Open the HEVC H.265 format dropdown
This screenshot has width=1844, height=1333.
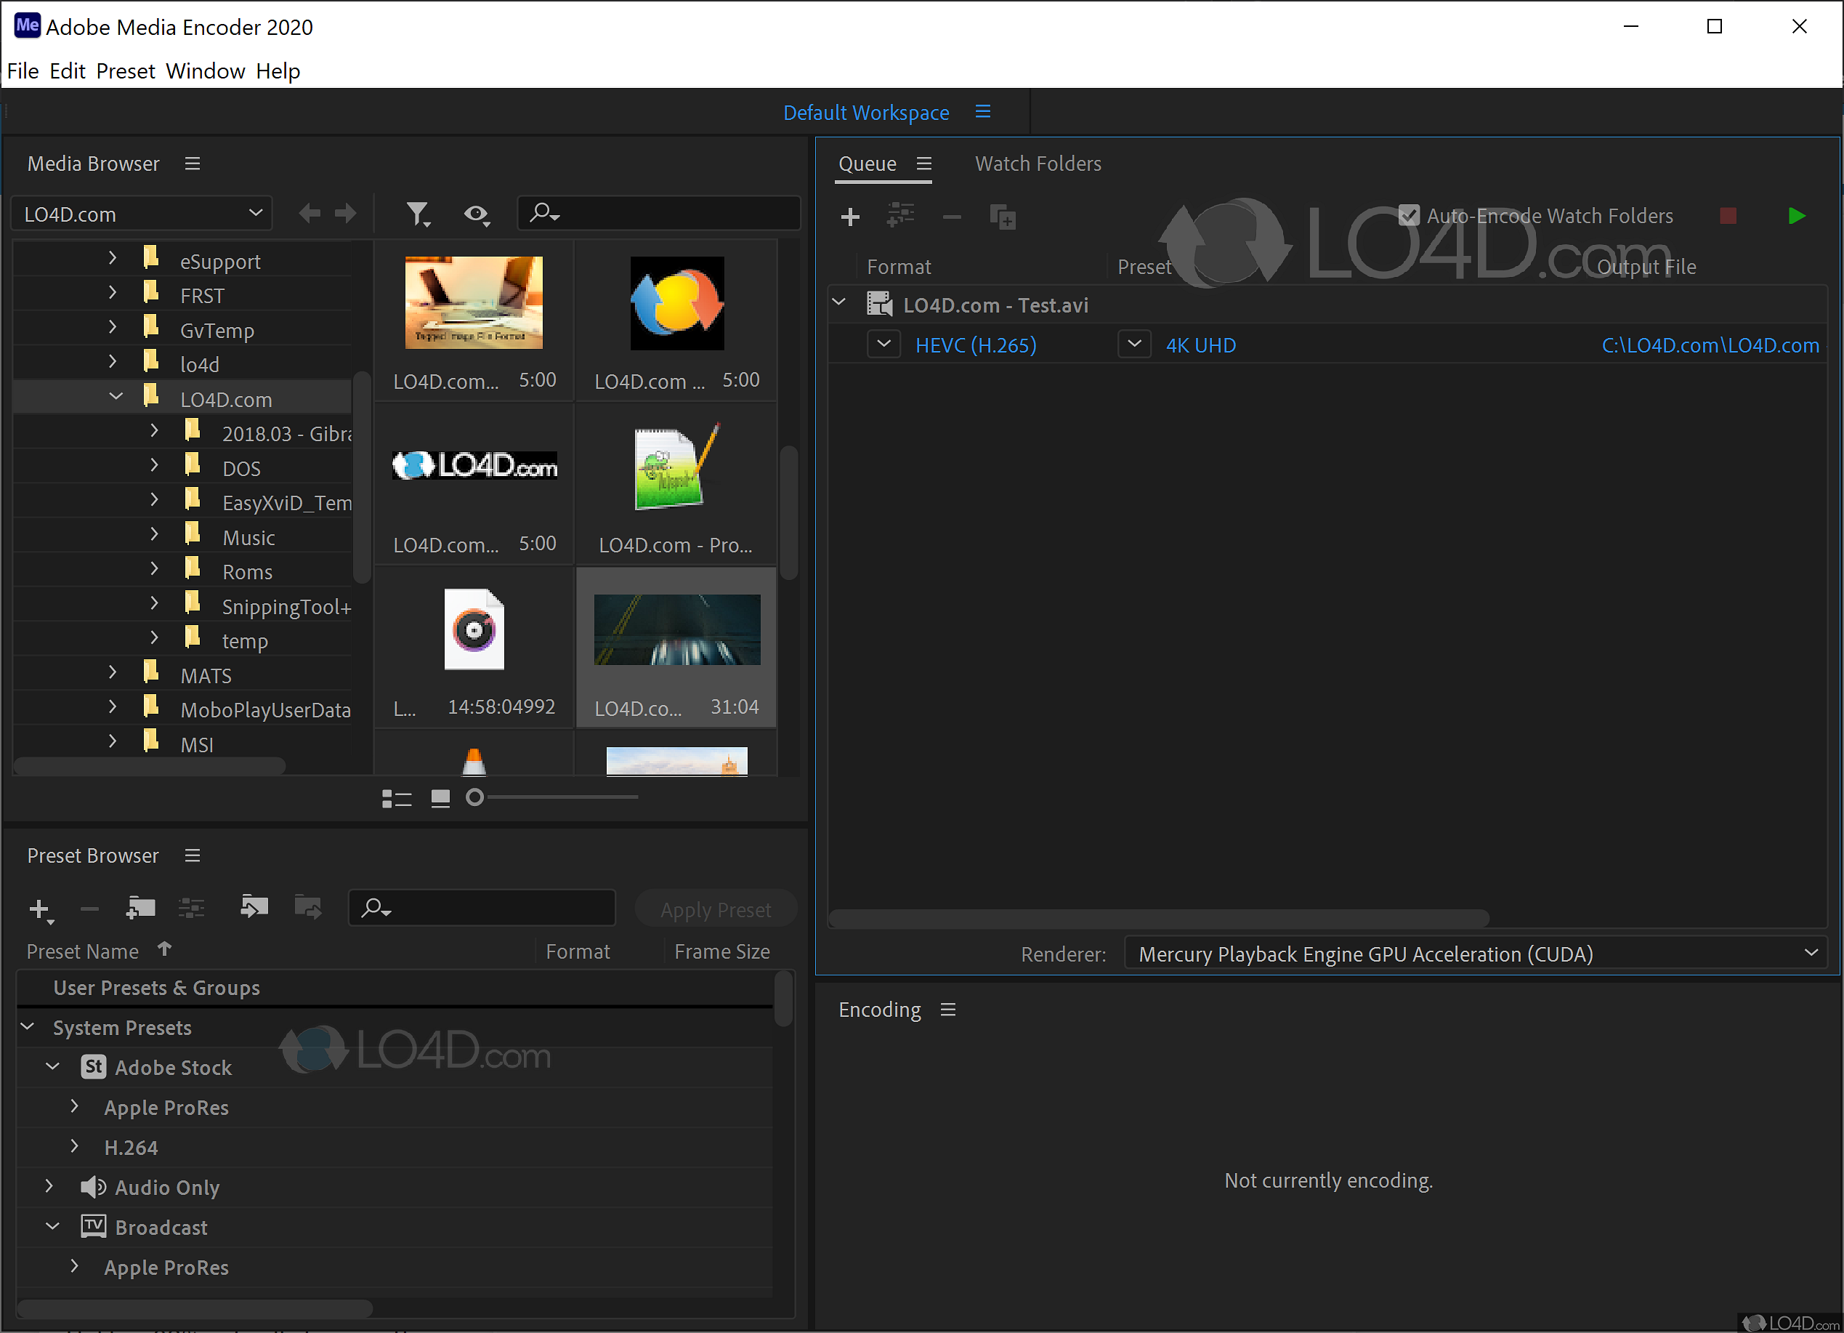pos(882,345)
